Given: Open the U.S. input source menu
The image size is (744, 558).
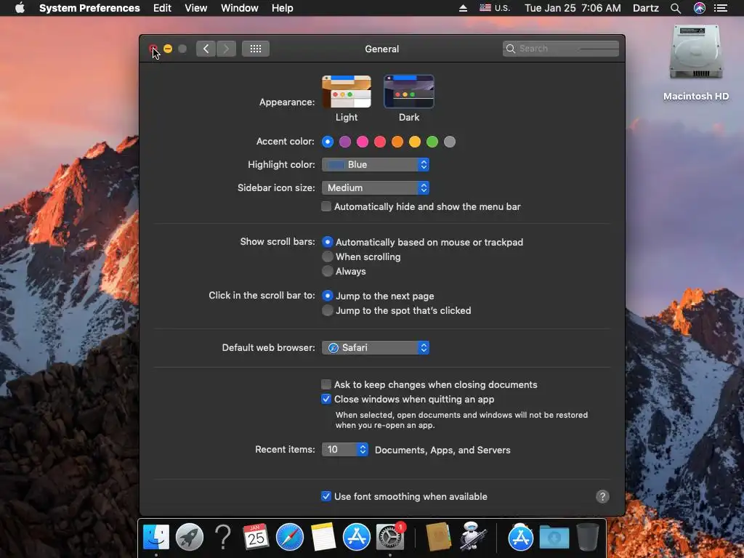Looking at the screenshot, I should click(494, 8).
